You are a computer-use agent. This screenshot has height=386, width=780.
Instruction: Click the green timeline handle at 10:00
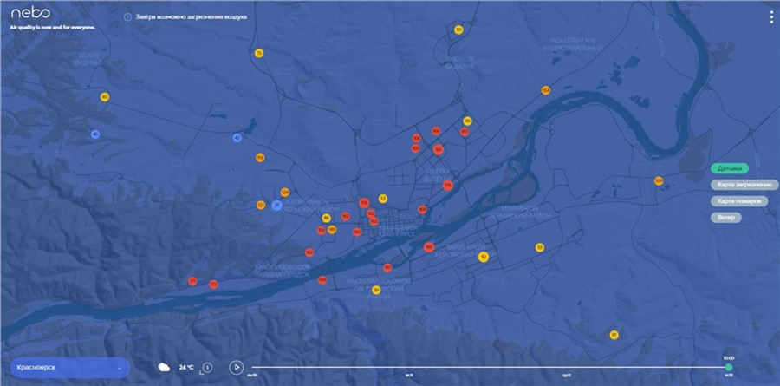pyautogui.click(x=729, y=367)
